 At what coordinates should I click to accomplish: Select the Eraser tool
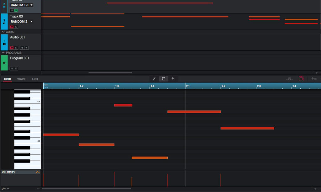(x=173, y=79)
